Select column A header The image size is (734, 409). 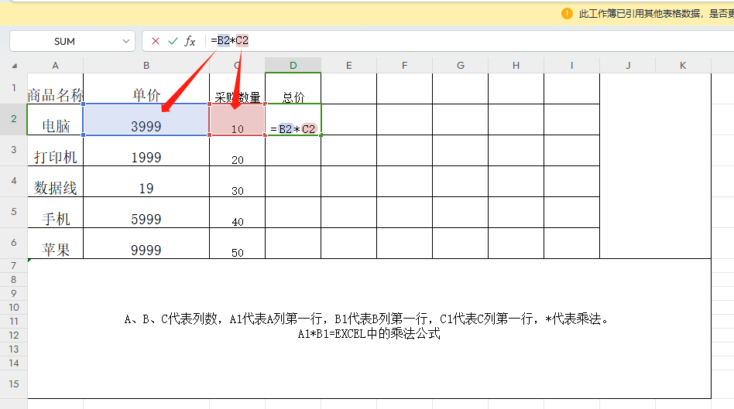click(x=55, y=66)
